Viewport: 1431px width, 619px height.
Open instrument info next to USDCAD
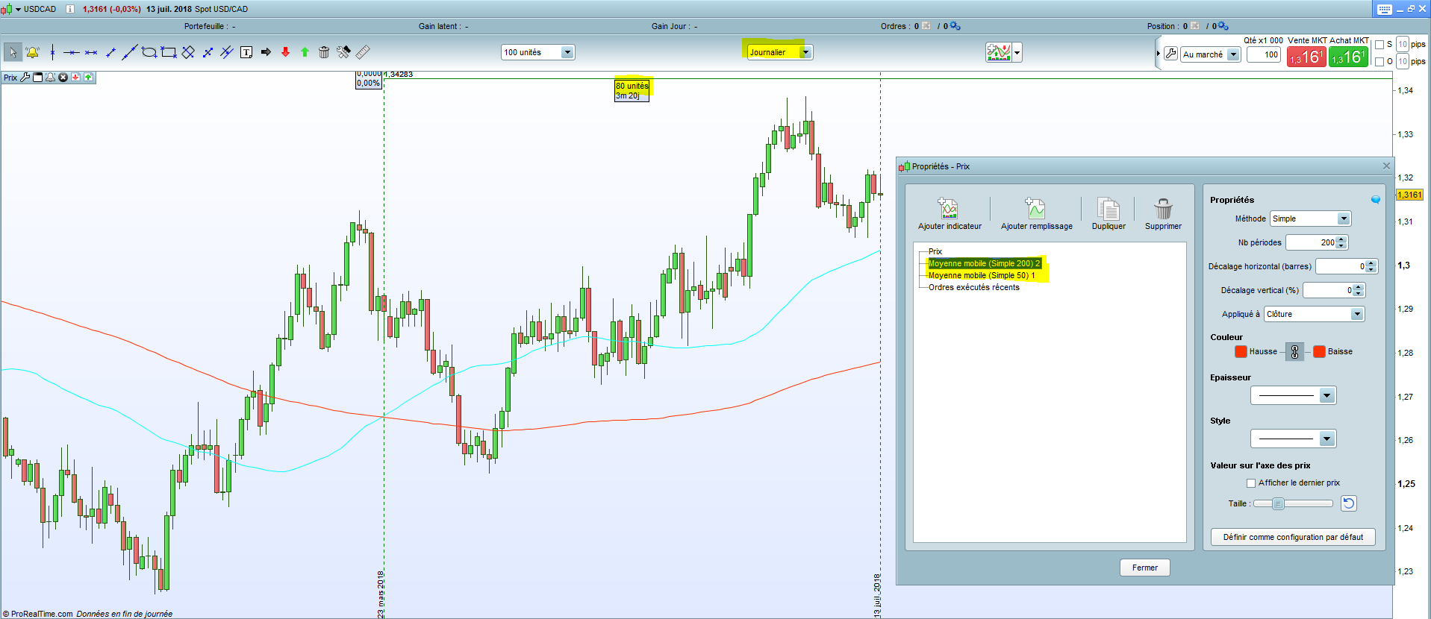70,9
